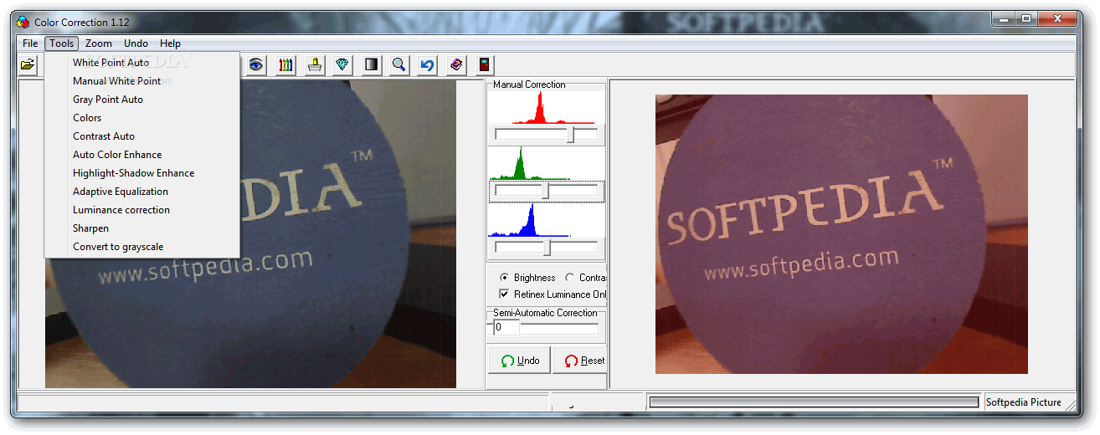Screen dimensions: 1100x435
Task: Click the magnifying glass zoom icon
Action: [399, 64]
